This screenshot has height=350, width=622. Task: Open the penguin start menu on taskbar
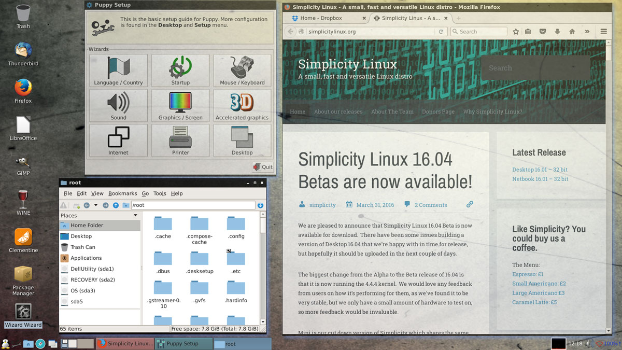6,343
